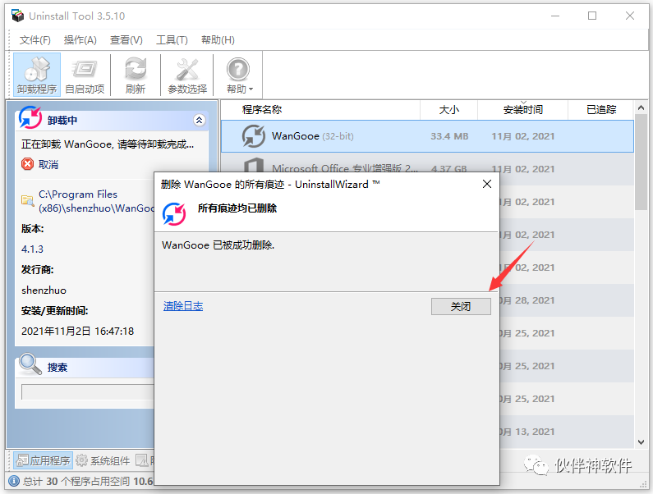
Task: Open the Help (帮助) toolbar dropdown
Action: [x=239, y=75]
